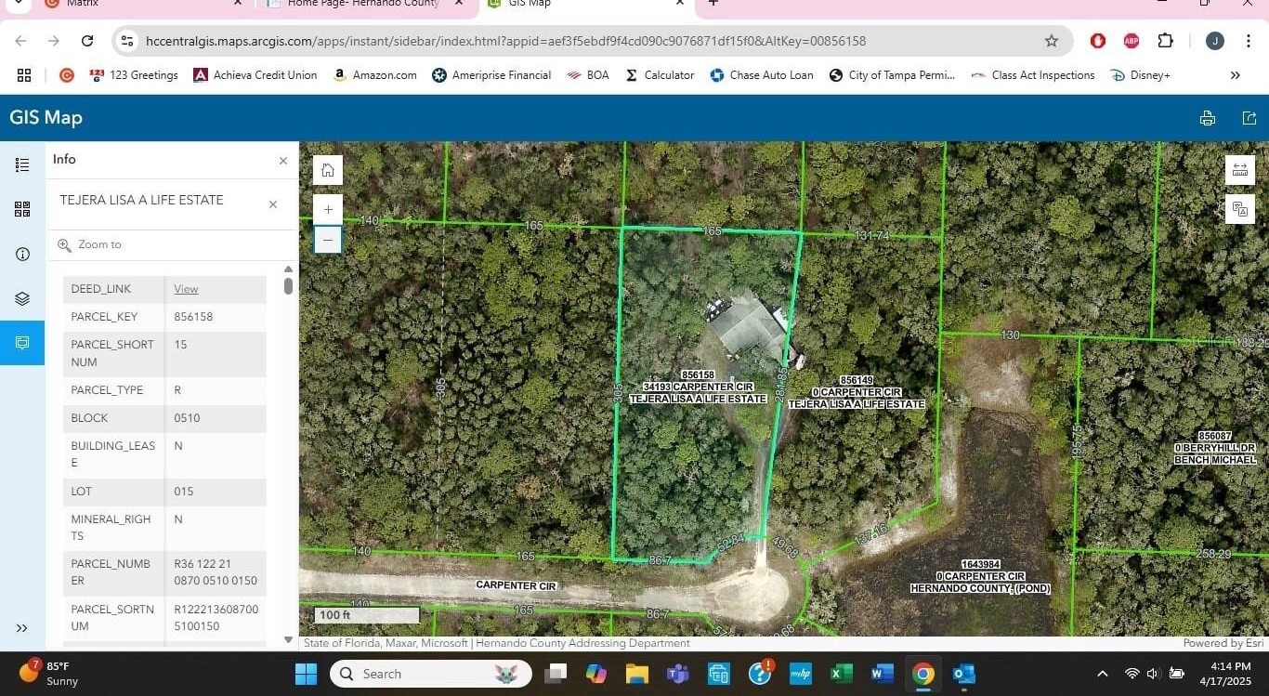The height and width of the screenshot is (696, 1269).
Task: Print the GIS map
Action: (1208, 118)
